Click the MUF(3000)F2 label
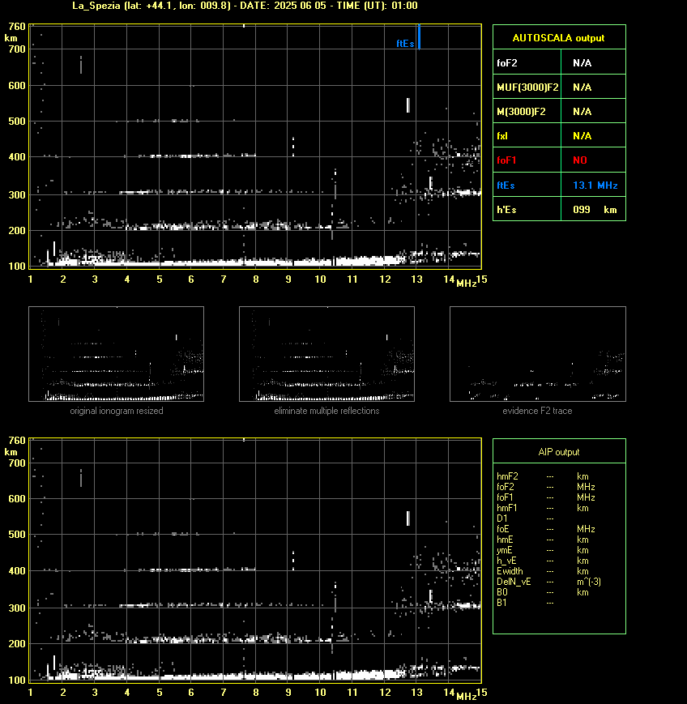This screenshot has width=687, height=704. coord(527,87)
